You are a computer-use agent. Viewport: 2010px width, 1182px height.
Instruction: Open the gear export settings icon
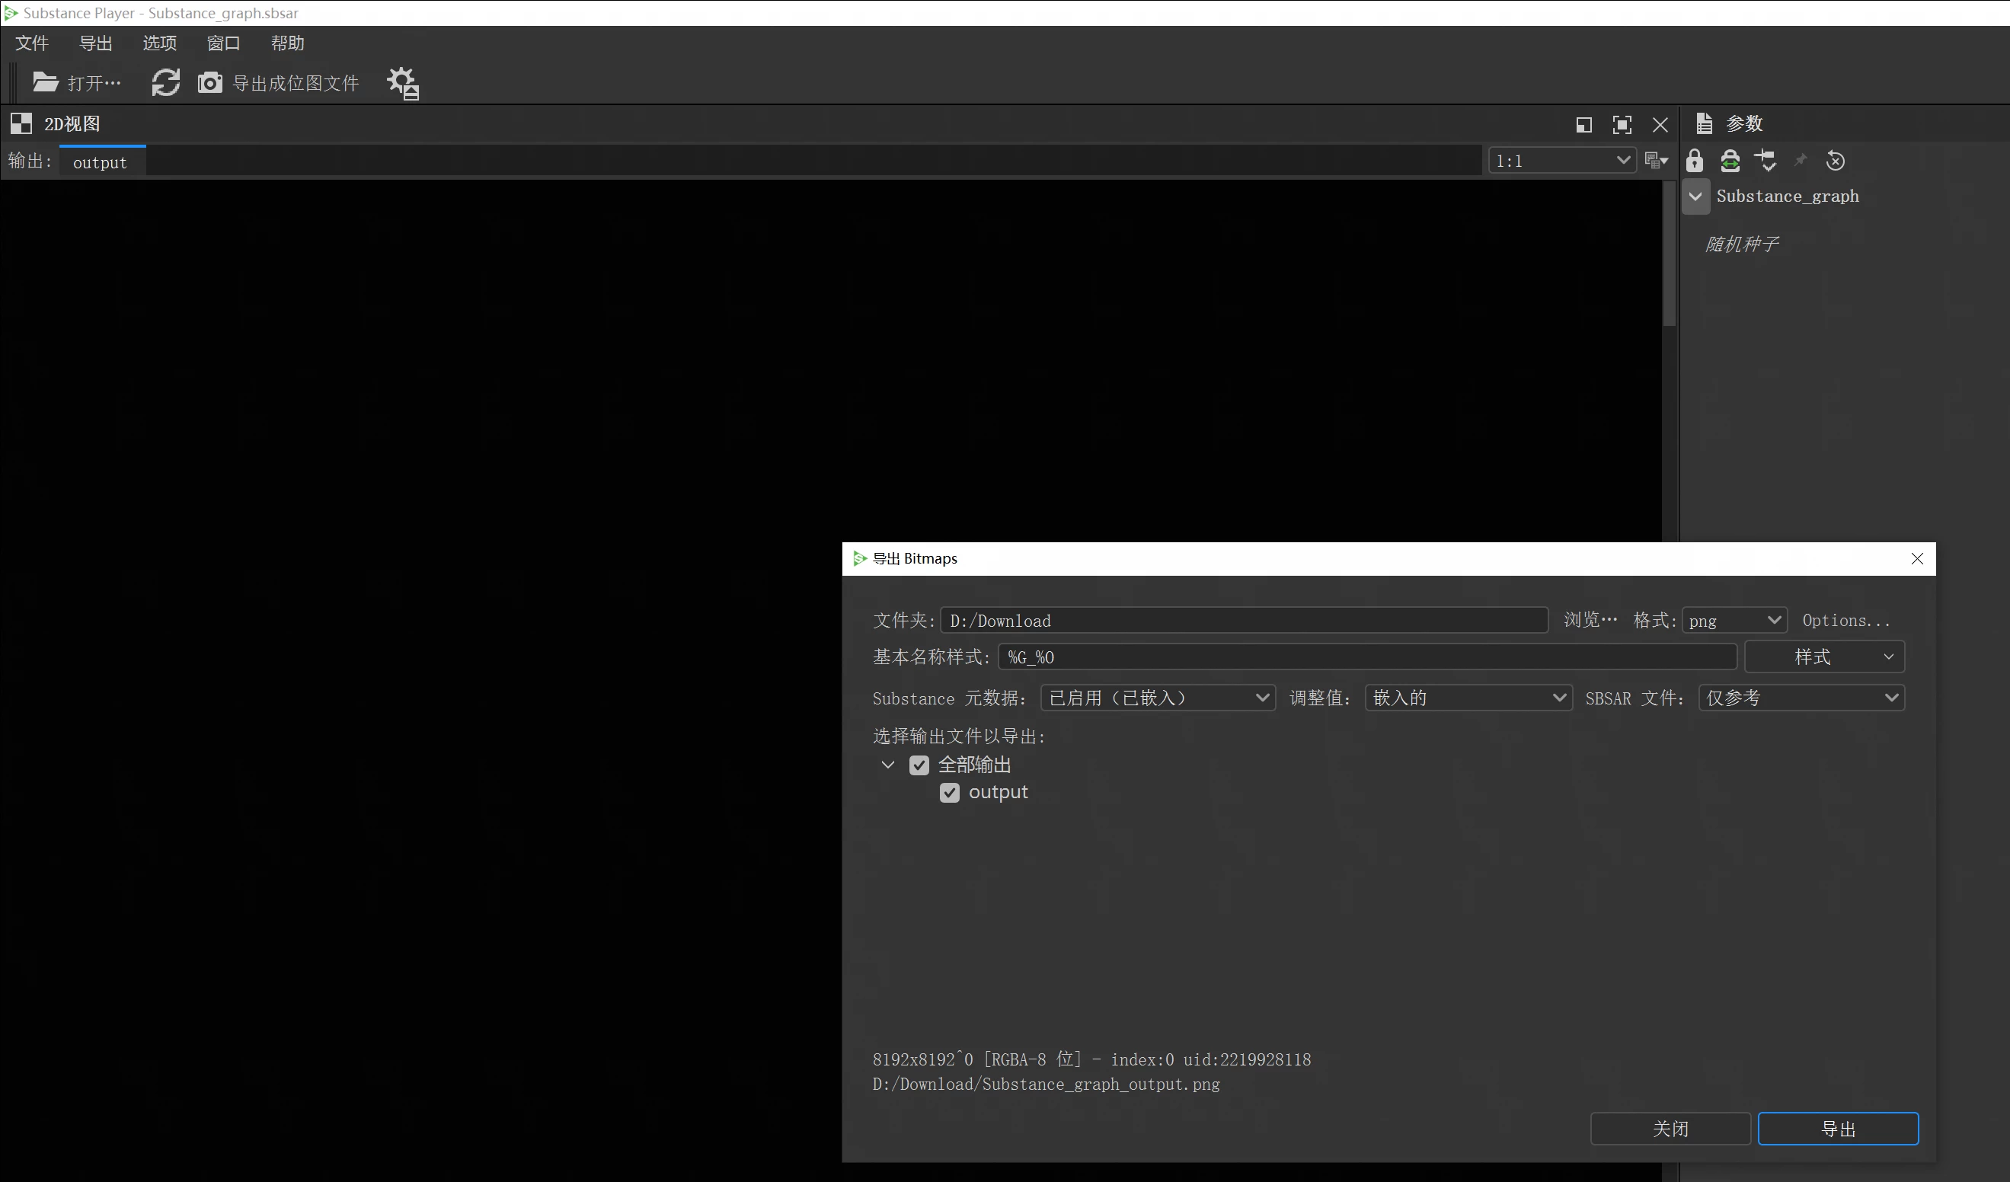click(403, 83)
